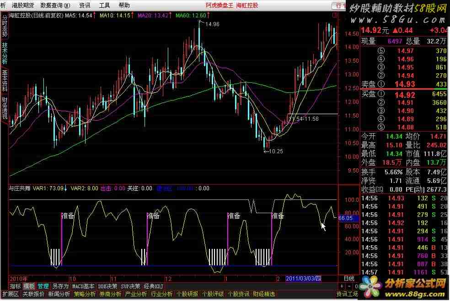Click the 2011/03/03 date marker

click(303, 278)
